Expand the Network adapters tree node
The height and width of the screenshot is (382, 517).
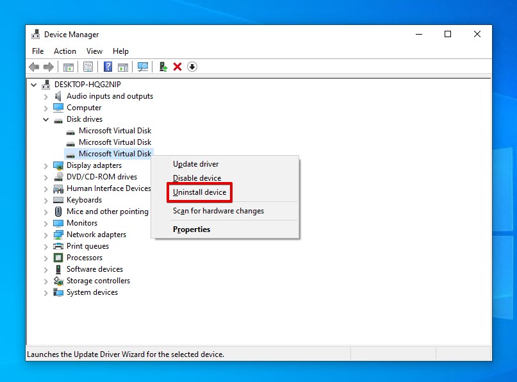click(x=45, y=234)
